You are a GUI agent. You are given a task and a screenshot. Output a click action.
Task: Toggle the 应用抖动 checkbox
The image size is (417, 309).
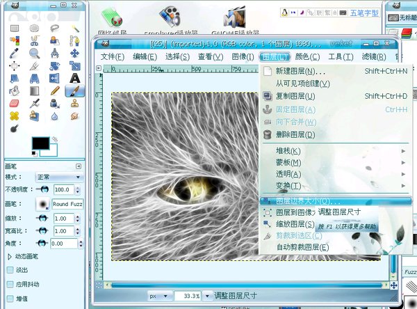click(x=10, y=284)
